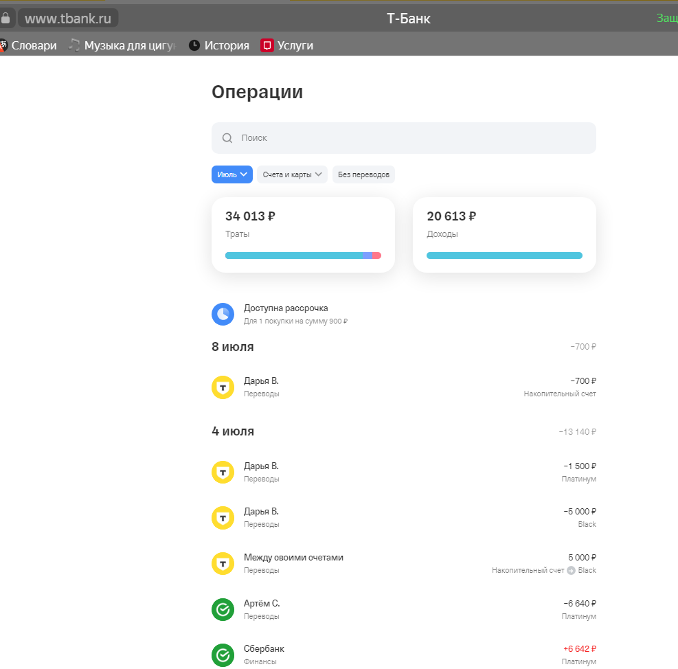678x669 pixels.
Task: Click the www.tbank.ru address field
Action: coord(67,18)
